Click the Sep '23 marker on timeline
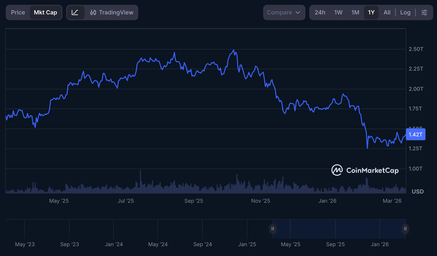The width and height of the screenshot is (437, 256). 70,244
